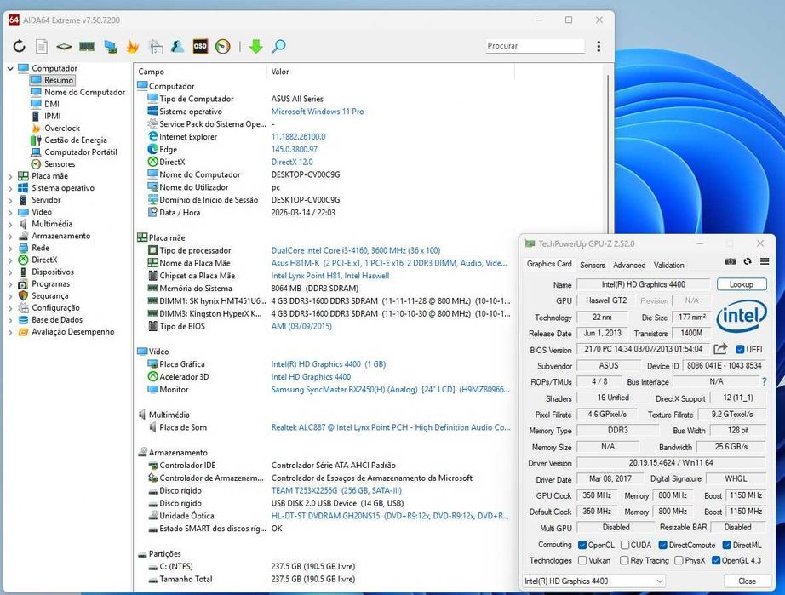Select Sensores in the sidebar tree

click(60, 164)
